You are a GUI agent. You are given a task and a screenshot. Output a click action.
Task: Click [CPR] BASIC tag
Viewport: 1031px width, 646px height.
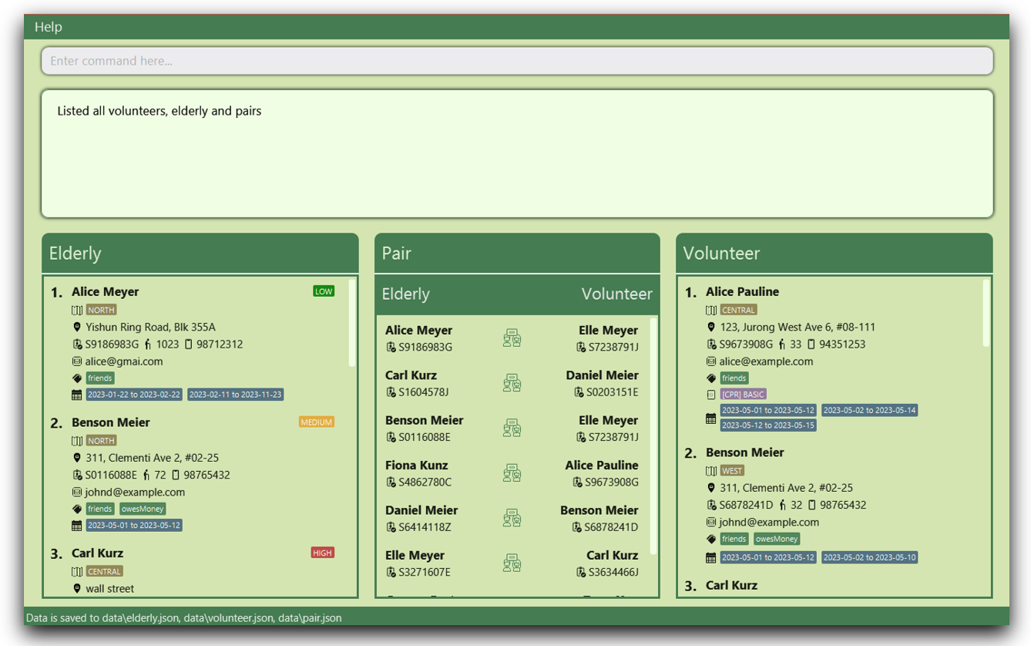[743, 395]
